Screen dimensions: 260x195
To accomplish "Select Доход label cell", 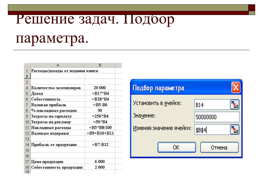I will coord(58,93).
